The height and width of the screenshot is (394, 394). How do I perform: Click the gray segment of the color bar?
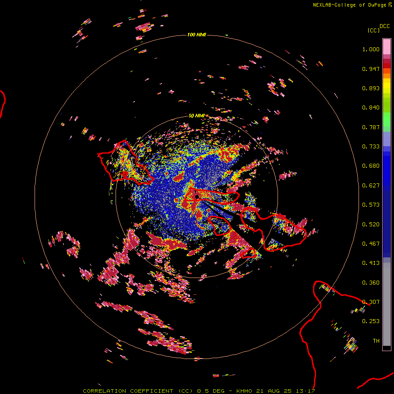tap(387, 304)
